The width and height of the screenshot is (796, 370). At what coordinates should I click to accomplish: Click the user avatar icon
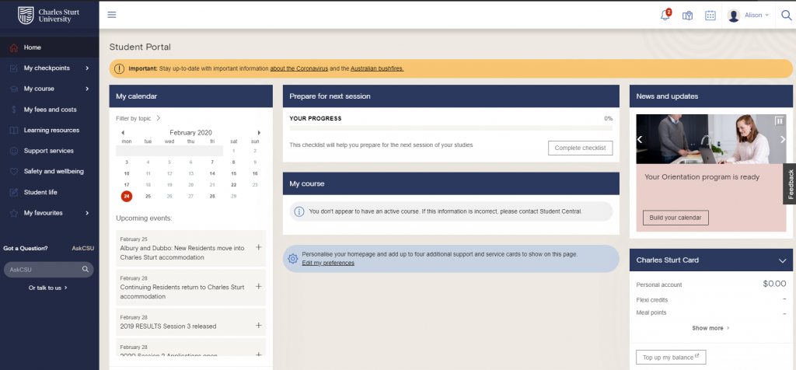[x=734, y=16]
